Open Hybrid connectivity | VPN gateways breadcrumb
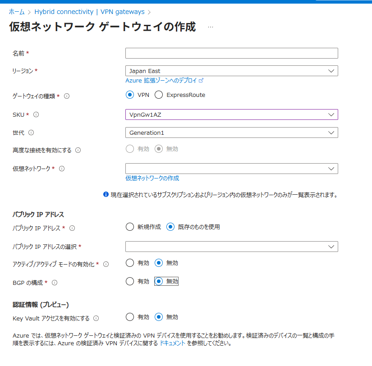This screenshot has height=366, width=372. 89,12
